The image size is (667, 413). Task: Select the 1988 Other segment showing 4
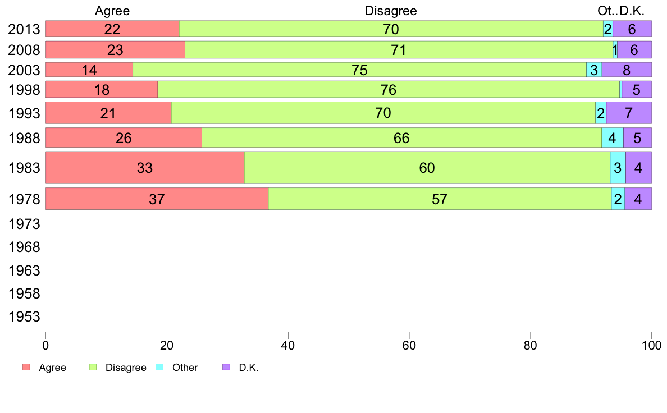coord(613,138)
